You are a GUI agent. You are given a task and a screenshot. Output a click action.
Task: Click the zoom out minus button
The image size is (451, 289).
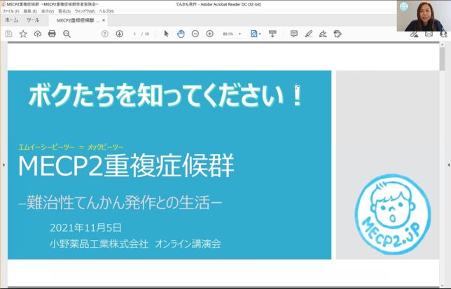click(x=195, y=34)
